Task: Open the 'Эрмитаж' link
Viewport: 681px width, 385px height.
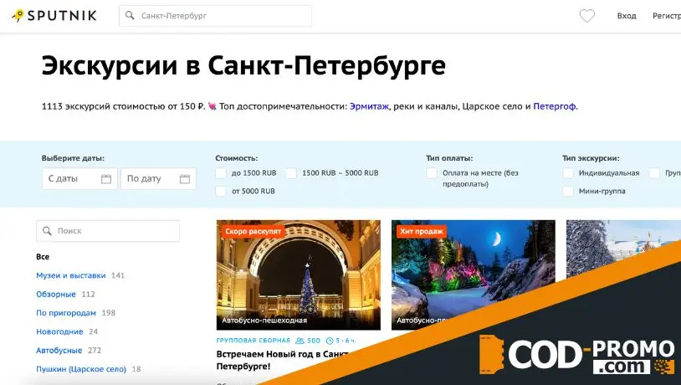Action: pyautogui.click(x=369, y=106)
